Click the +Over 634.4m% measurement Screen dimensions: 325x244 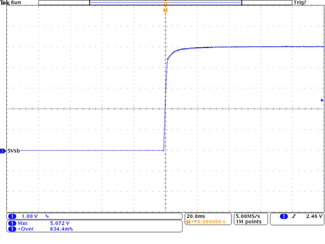(45, 229)
